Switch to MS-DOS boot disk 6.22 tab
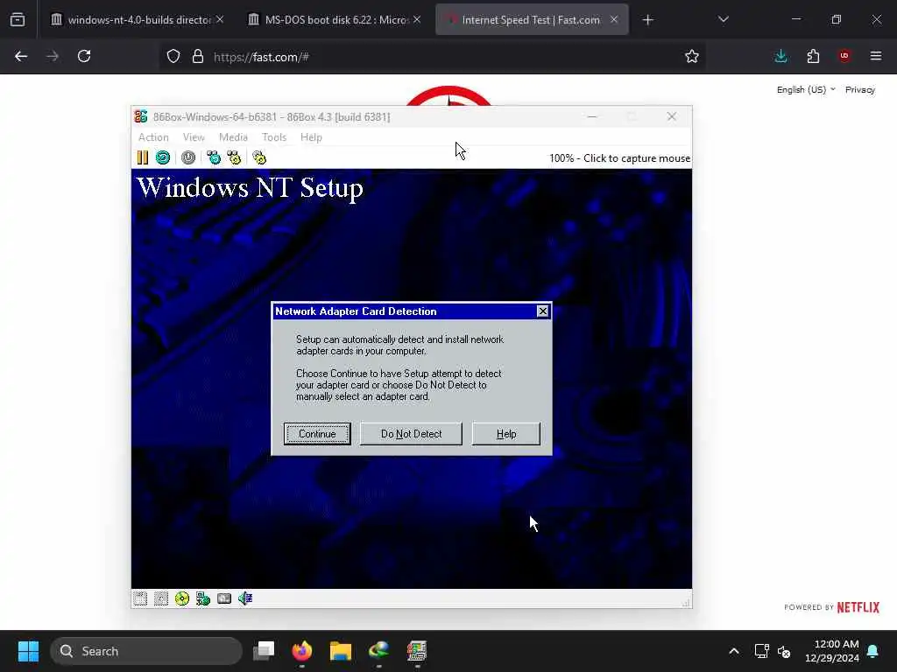 click(x=335, y=20)
